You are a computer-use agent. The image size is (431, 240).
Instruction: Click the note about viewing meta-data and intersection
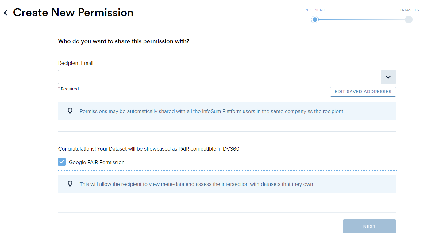tap(196, 184)
